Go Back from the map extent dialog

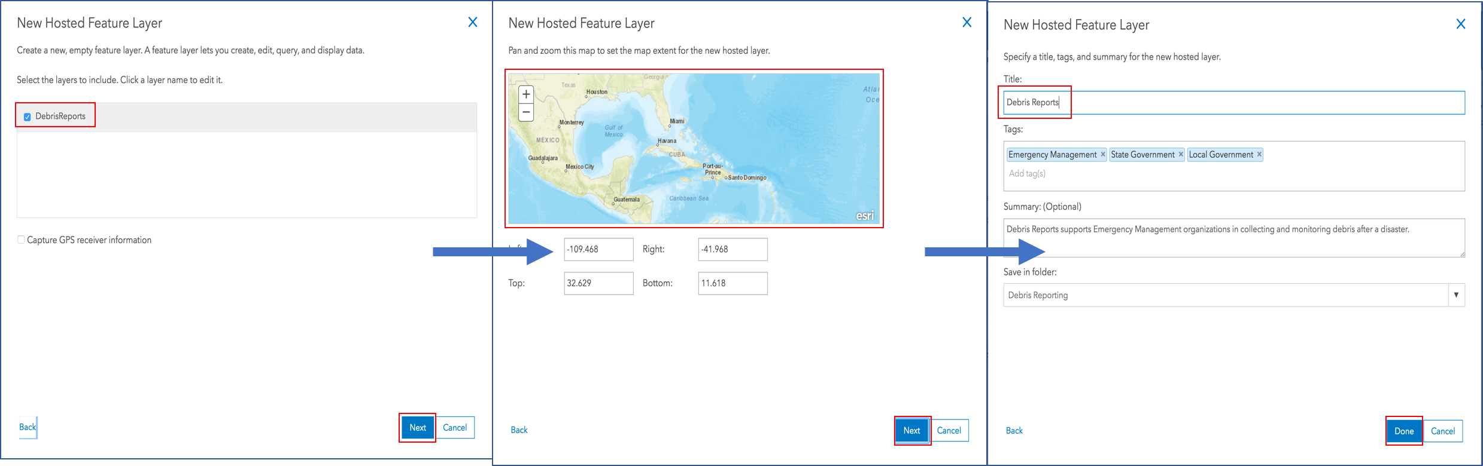pos(519,430)
